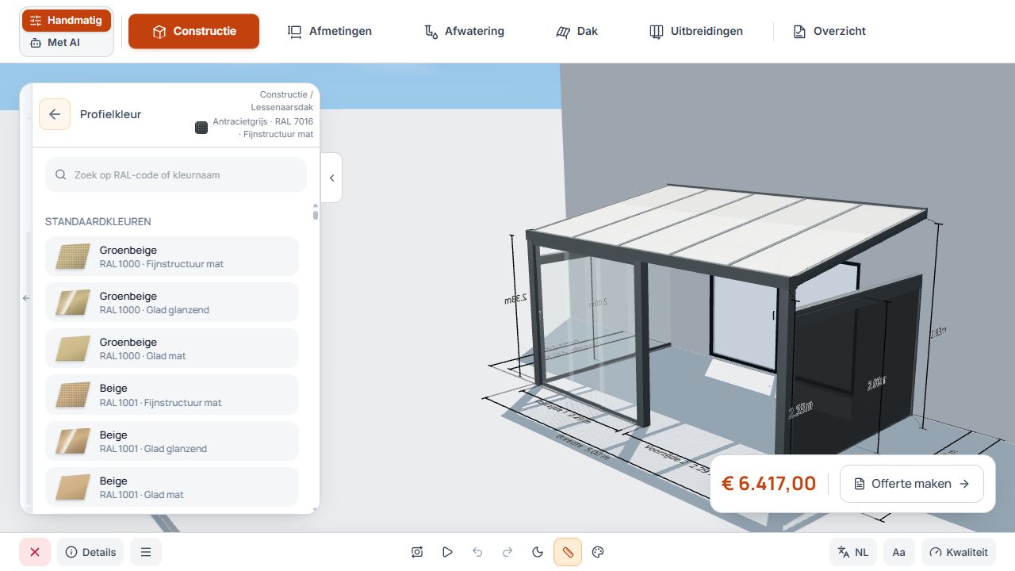Switch to Met AI mode
The width and height of the screenshot is (1015, 571).
coord(67,43)
